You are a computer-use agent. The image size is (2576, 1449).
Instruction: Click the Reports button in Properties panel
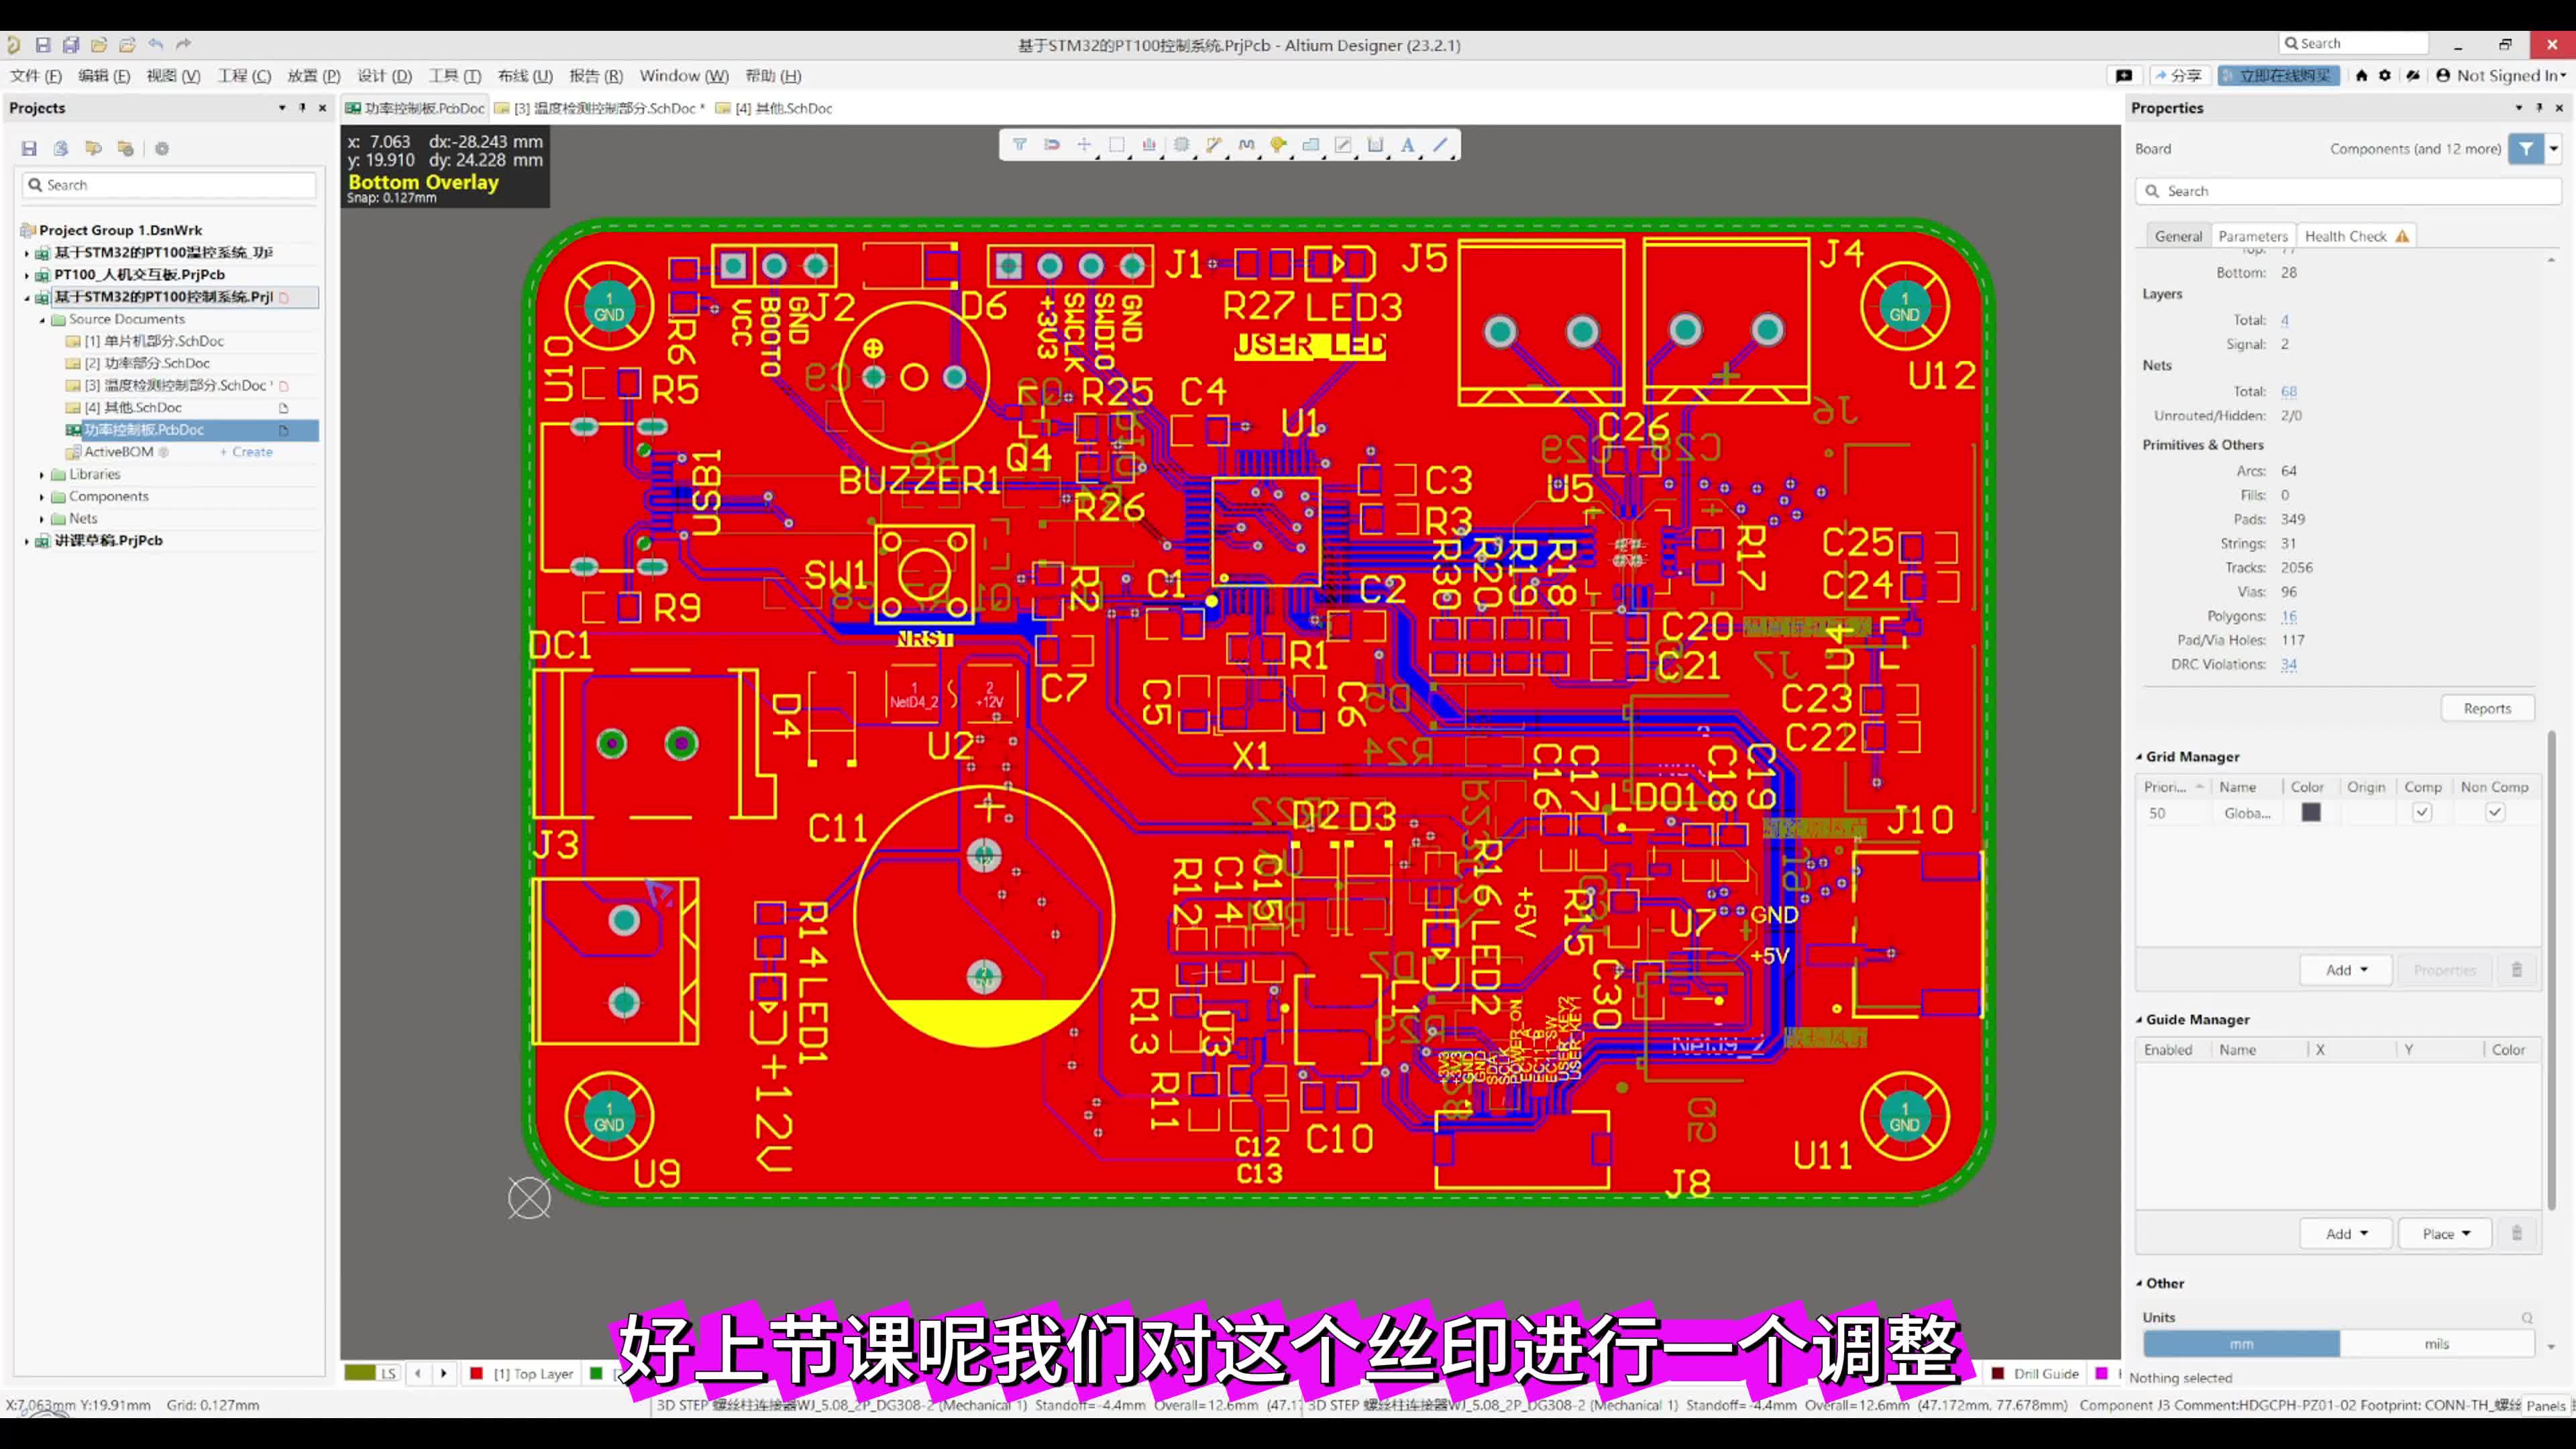click(x=2487, y=707)
